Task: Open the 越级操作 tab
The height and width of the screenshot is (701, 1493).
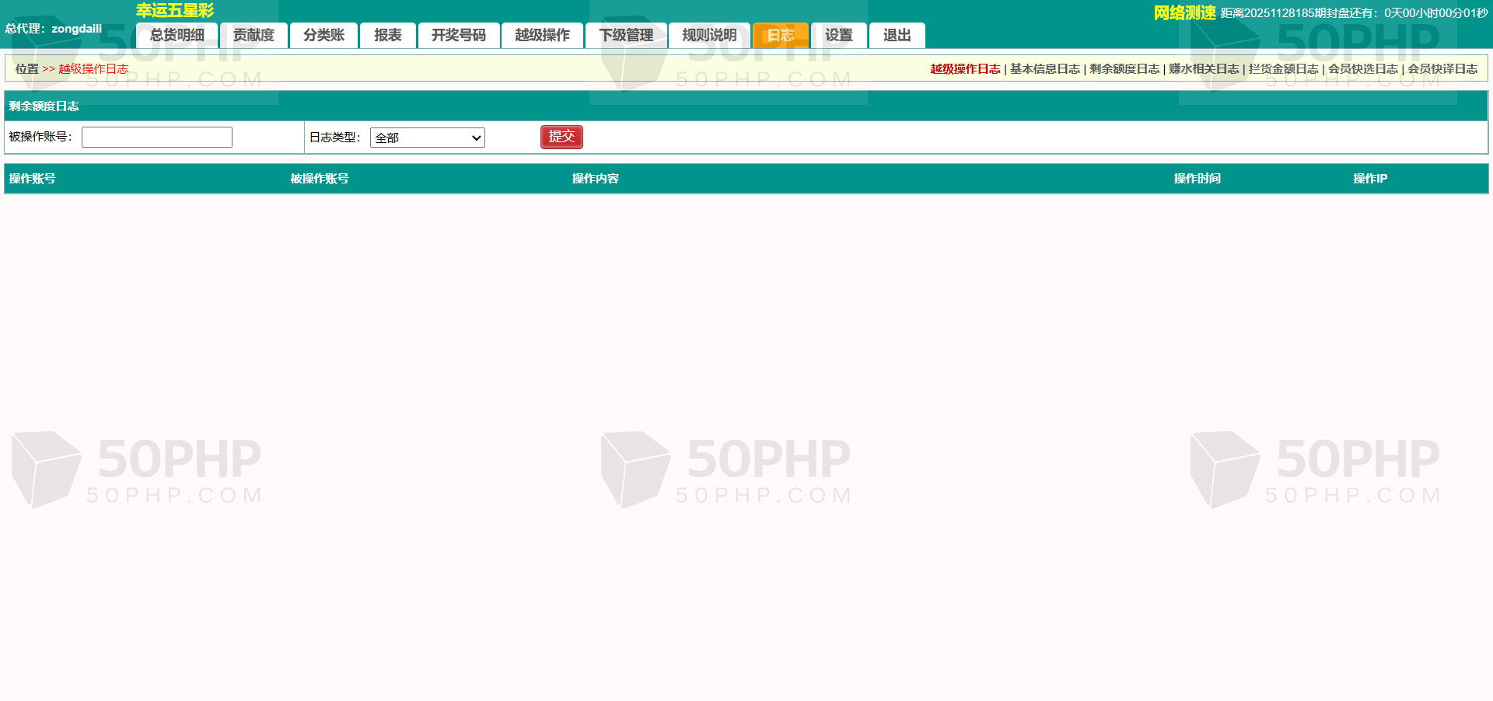Action: click(542, 36)
